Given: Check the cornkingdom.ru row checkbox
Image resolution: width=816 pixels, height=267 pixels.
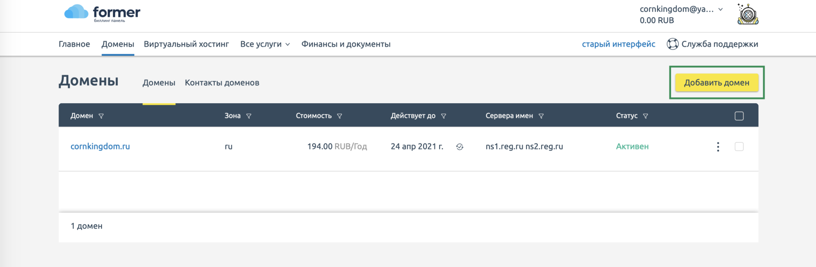Looking at the screenshot, I should pyautogui.click(x=739, y=147).
